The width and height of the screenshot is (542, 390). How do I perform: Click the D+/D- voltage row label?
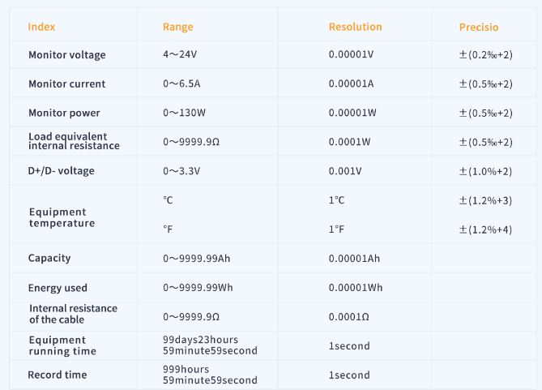pos(61,171)
